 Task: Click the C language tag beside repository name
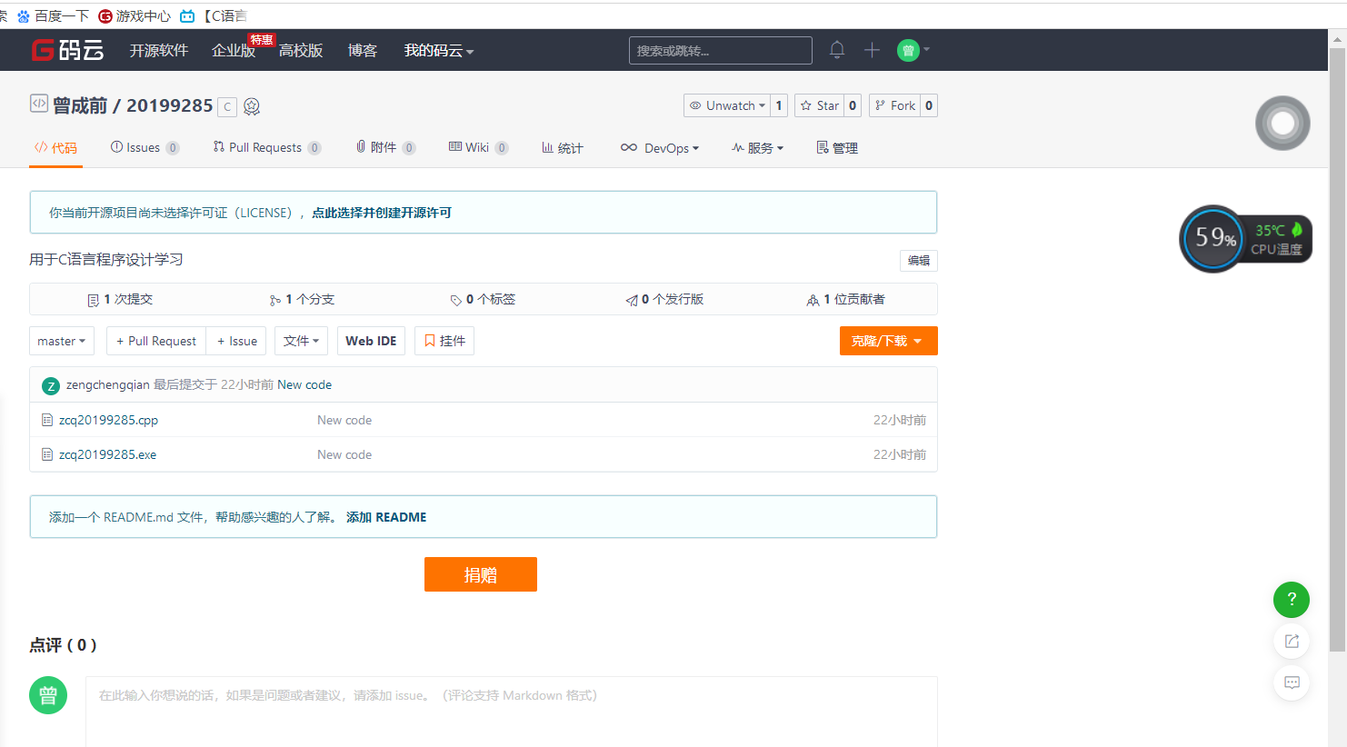point(227,107)
